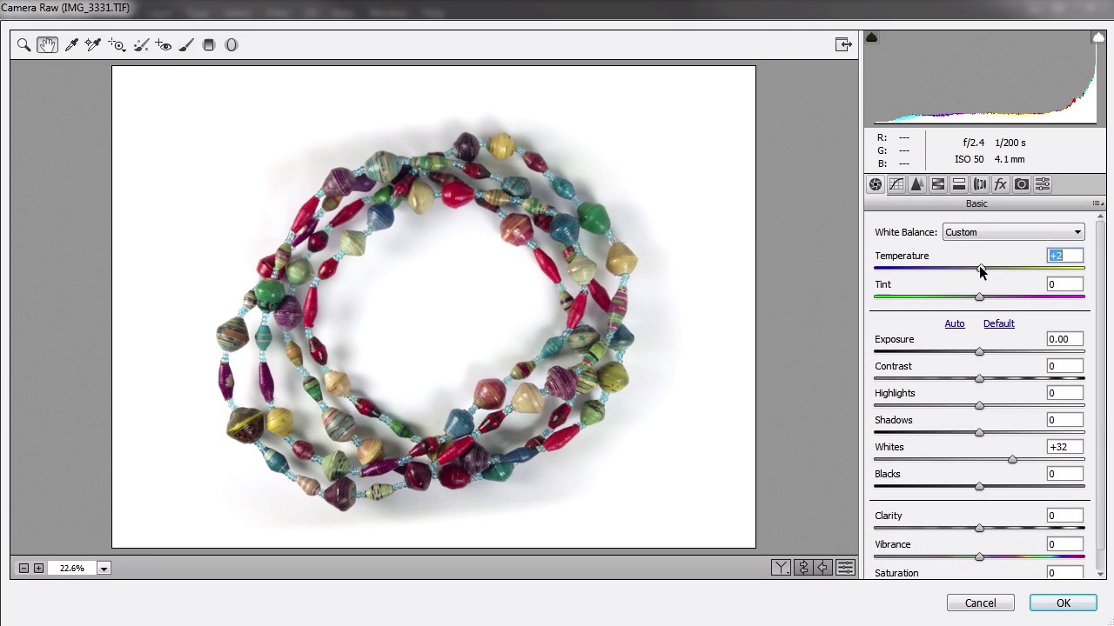This screenshot has height=626, width=1114.
Task: Zoom in with the plus button
Action: (x=38, y=569)
